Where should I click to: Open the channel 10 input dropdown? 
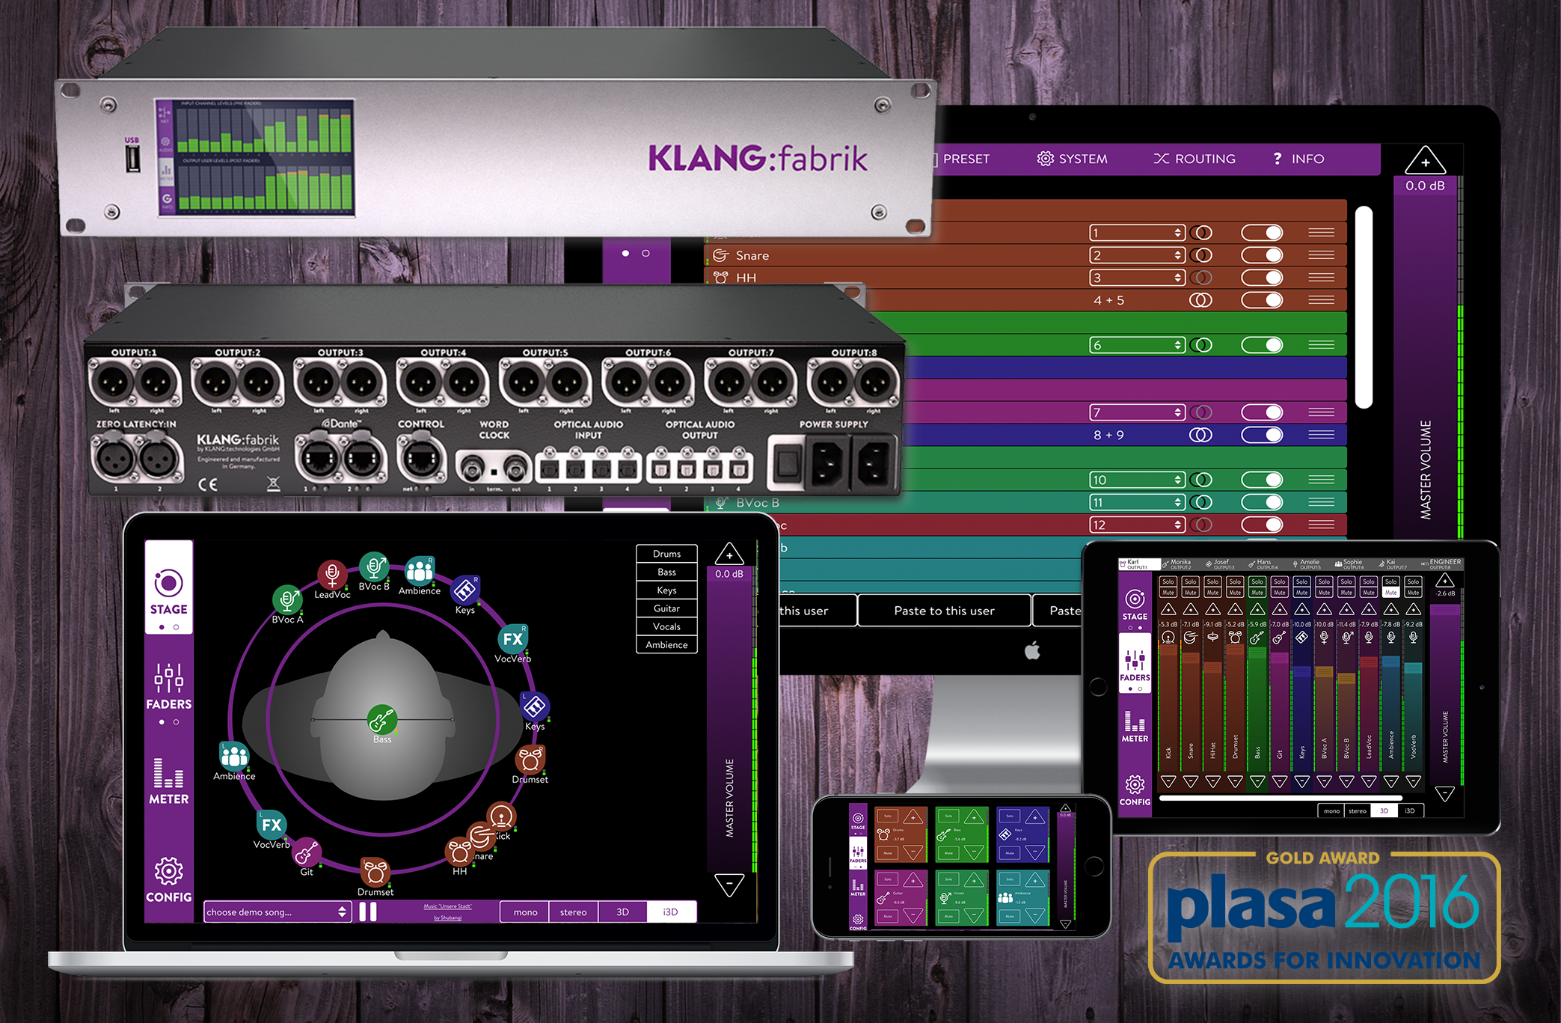(1136, 480)
